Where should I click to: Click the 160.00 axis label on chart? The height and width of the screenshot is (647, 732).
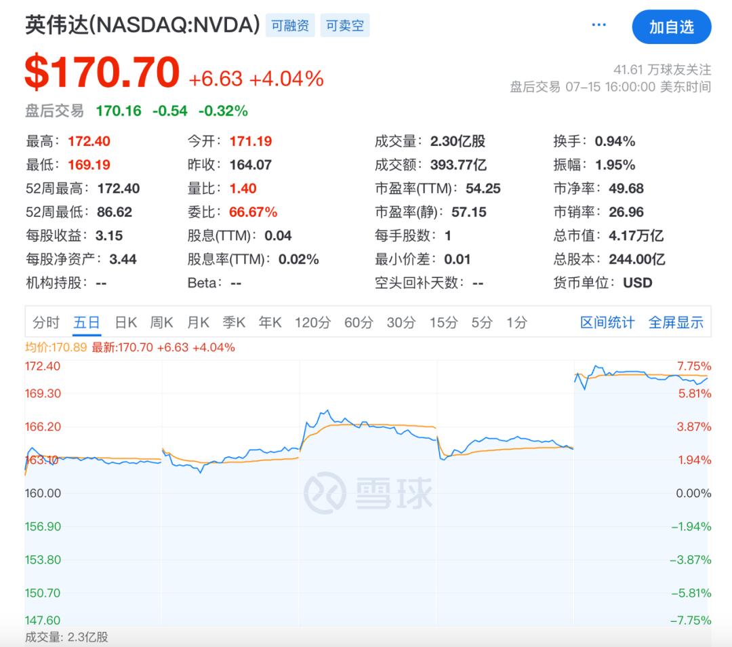[x=43, y=493]
